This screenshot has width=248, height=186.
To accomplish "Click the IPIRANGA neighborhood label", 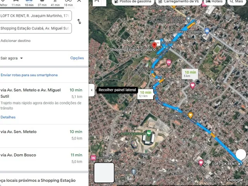I will click(230, 106).
